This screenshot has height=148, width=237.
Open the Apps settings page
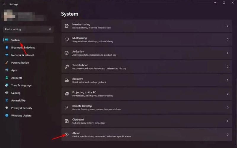point(28,70)
